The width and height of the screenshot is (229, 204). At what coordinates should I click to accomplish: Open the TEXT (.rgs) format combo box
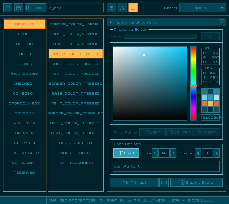coord(134,182)
